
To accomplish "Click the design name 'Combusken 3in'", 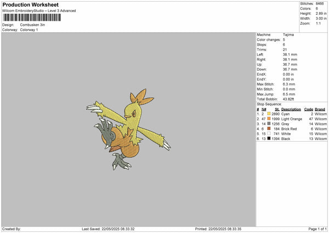I will coord(32,25).
